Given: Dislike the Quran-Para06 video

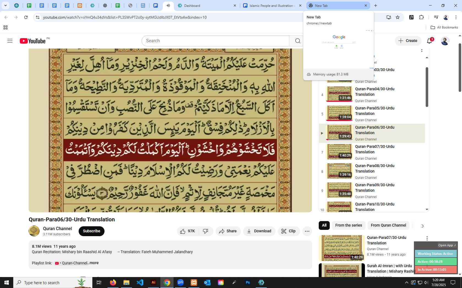Looking at the screenshot, I should (206, 231).
